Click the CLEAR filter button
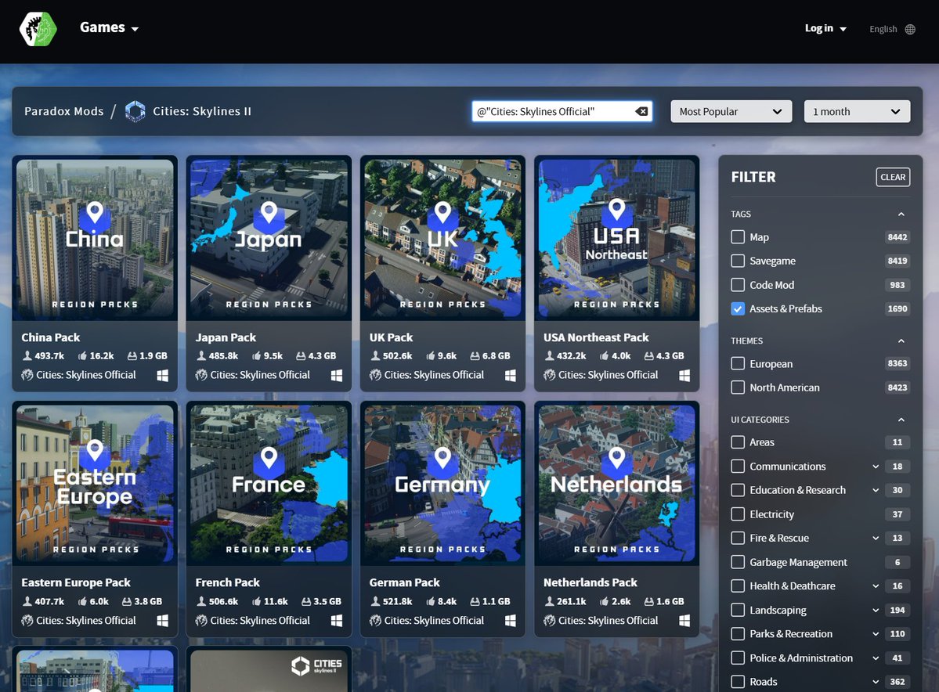 (x=892, y=177)
